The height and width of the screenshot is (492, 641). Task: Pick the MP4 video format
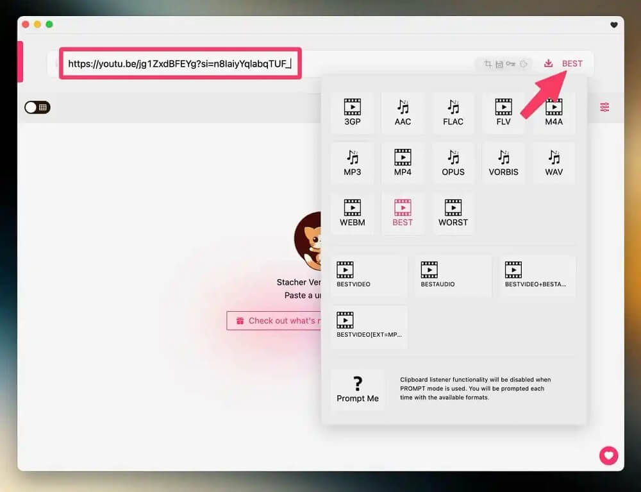tap(403, 163)
